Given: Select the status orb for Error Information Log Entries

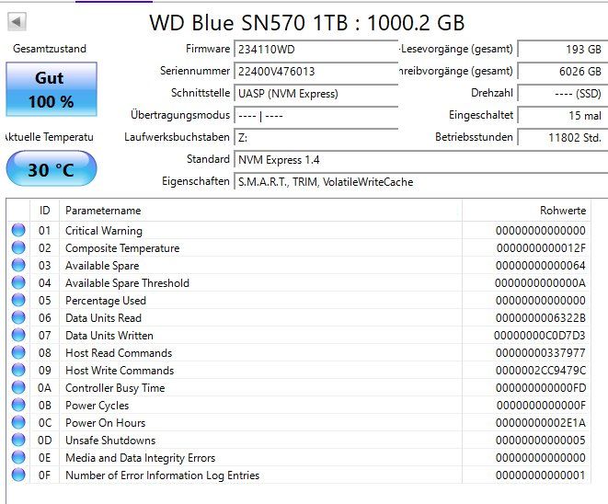Looking at the screenshot, I should [18, 475].
